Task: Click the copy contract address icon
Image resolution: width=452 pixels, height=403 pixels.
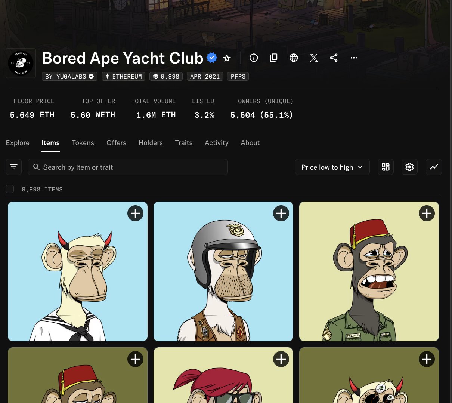Action: (x=274, y=58)
